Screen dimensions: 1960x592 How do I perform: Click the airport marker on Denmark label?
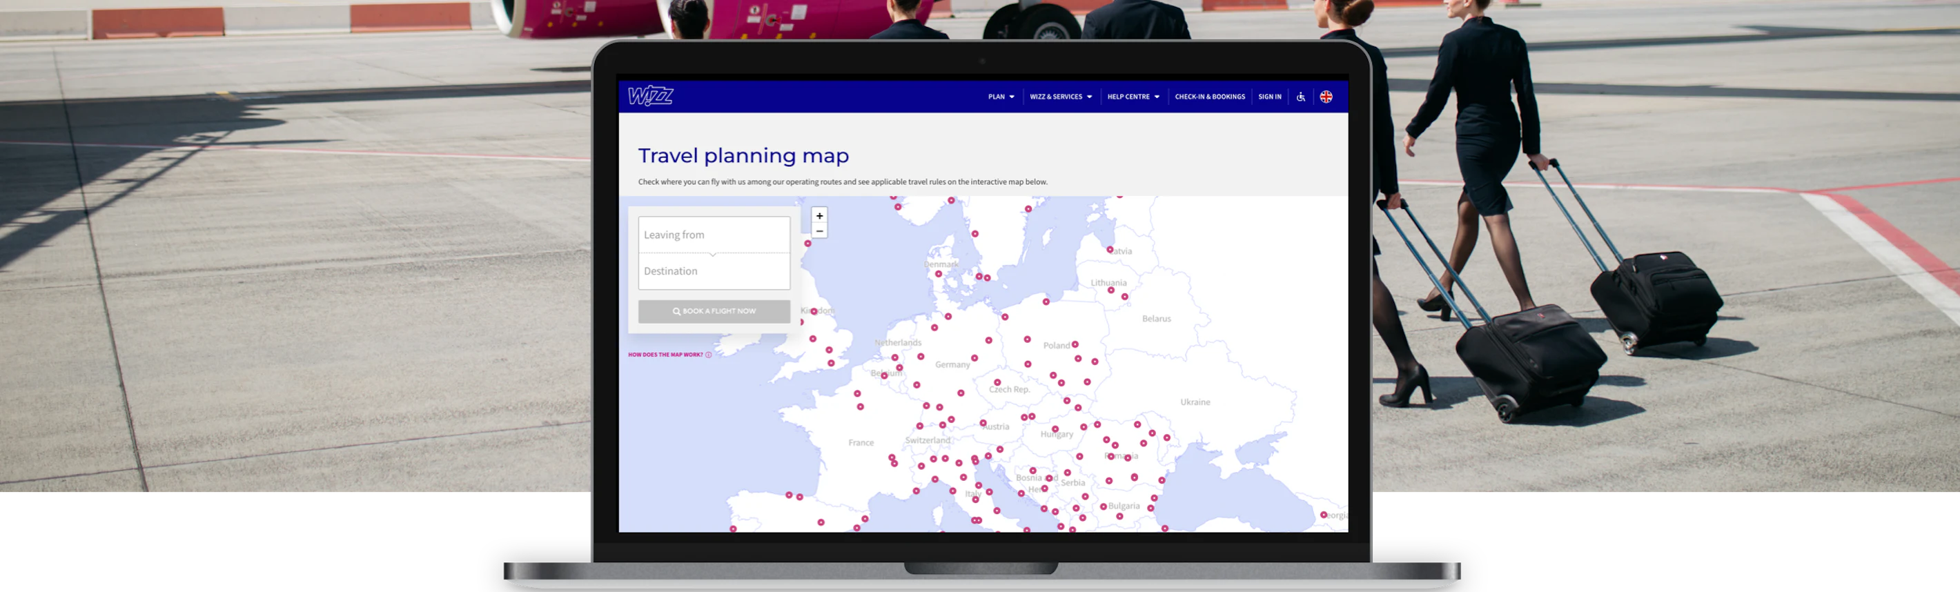pos(939,274)
